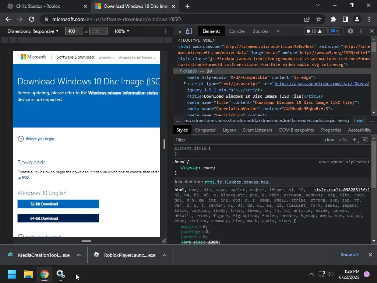Image resolution: width=377 pixels, height=283 pixels.
Task: Click the New Style Rule plus icon
Action: pos(355,140)
